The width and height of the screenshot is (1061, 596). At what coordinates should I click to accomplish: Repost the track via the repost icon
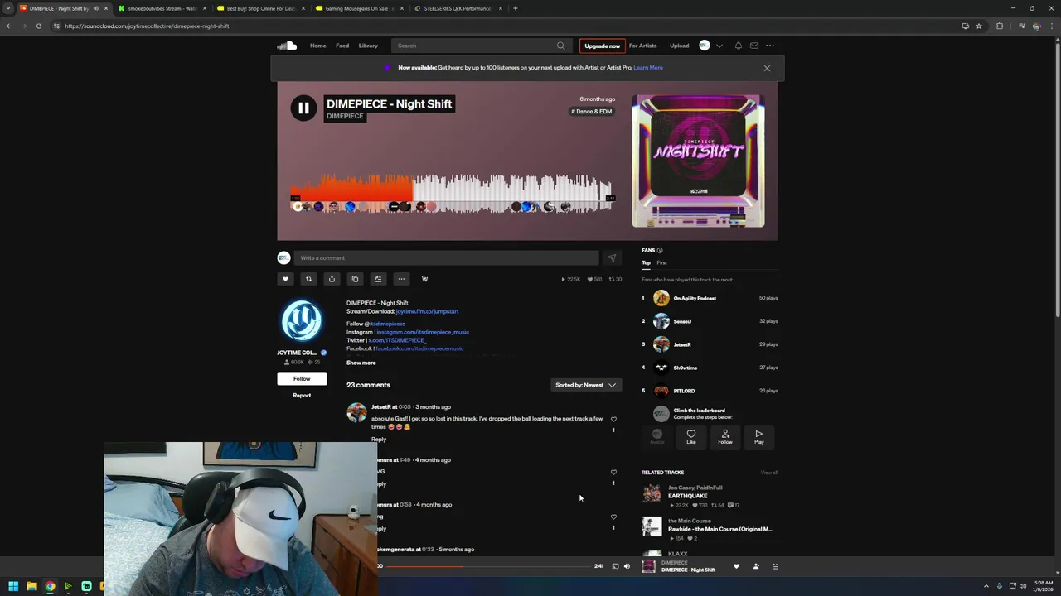(x=308, y=279)
